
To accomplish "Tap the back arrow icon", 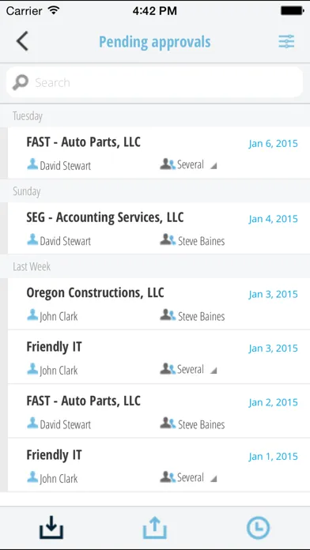I will [22, 41].
